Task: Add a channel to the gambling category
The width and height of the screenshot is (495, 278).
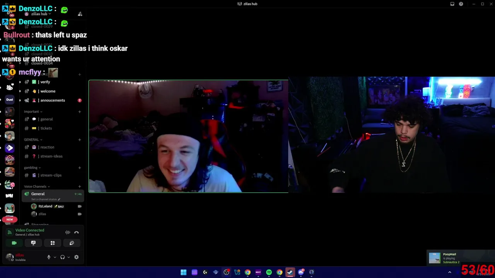Action: pyautogui.click(x=80, y=168)
